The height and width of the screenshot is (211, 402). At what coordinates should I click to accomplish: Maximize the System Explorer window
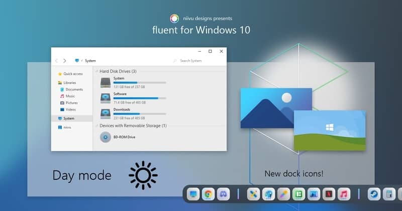(210, 52)
